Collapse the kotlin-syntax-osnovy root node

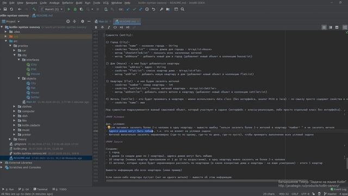point(2,27)
